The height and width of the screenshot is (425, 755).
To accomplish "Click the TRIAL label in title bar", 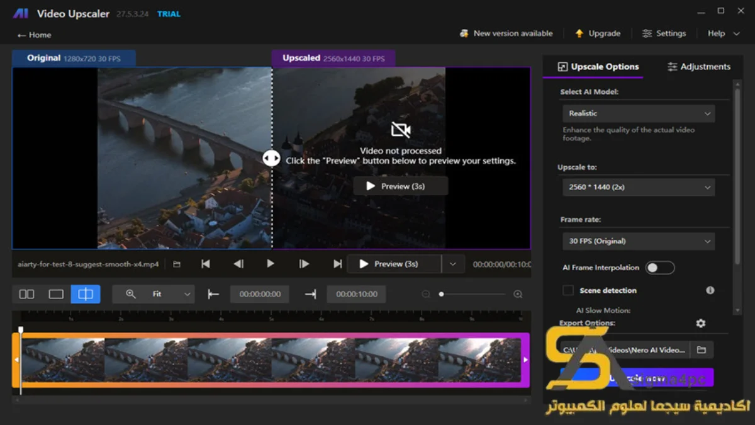I will tap(169, 14).
